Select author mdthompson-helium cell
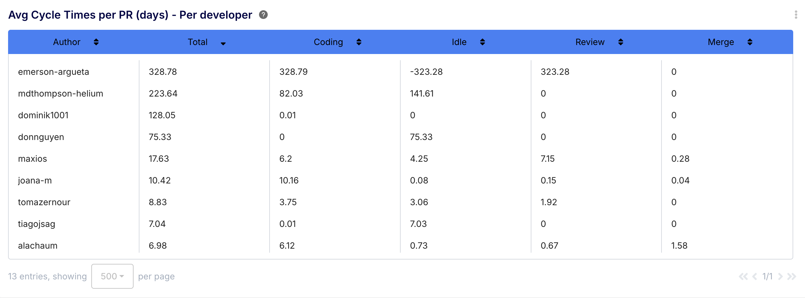 click(x=60, y=93)
